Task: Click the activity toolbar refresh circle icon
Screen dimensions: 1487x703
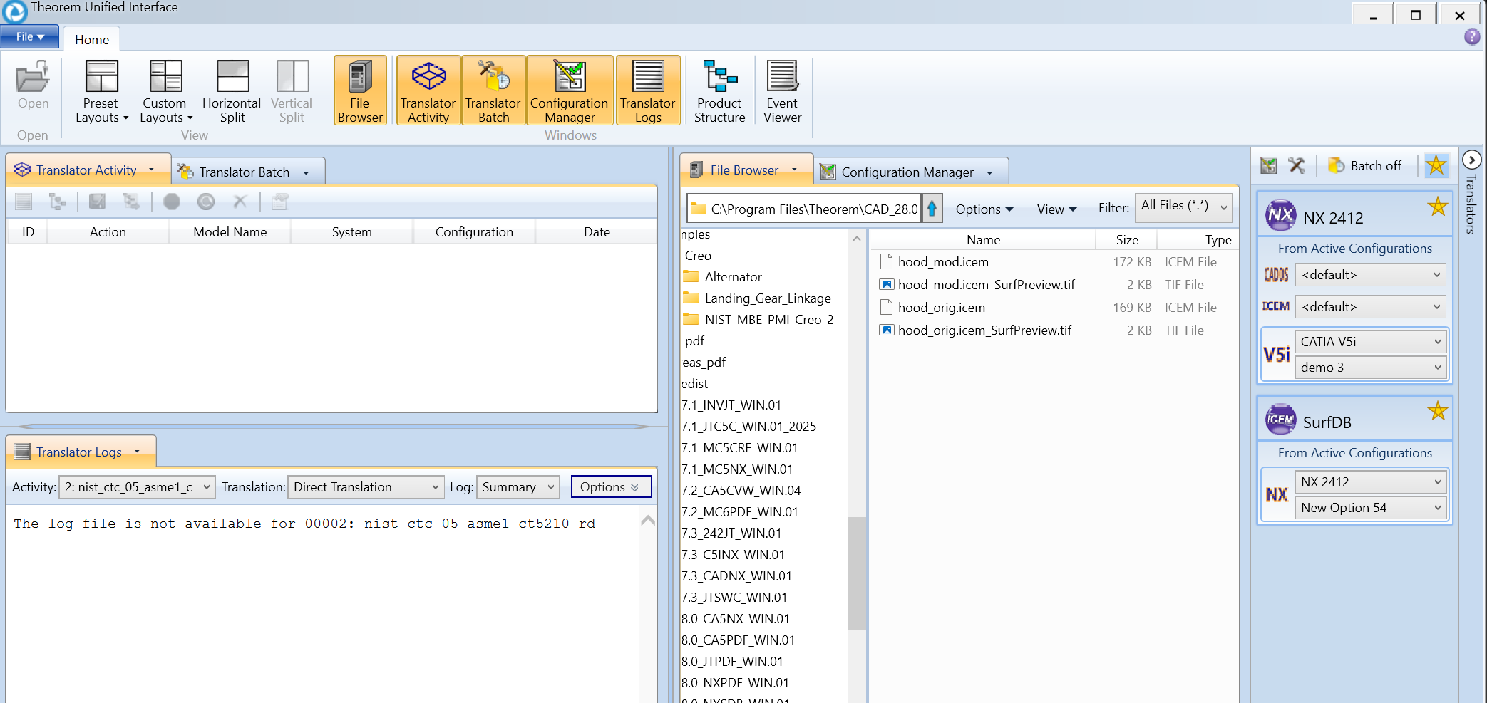Action: tap(206, 202)
